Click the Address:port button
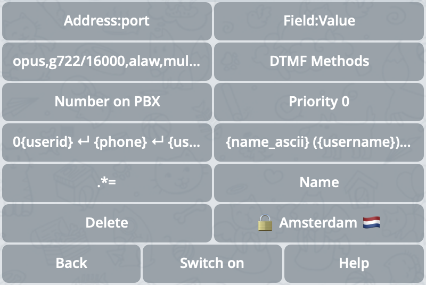426x285 pixels. 107,21
